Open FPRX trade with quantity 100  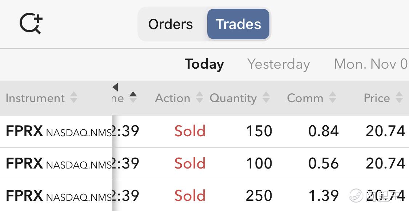(204, 163)
